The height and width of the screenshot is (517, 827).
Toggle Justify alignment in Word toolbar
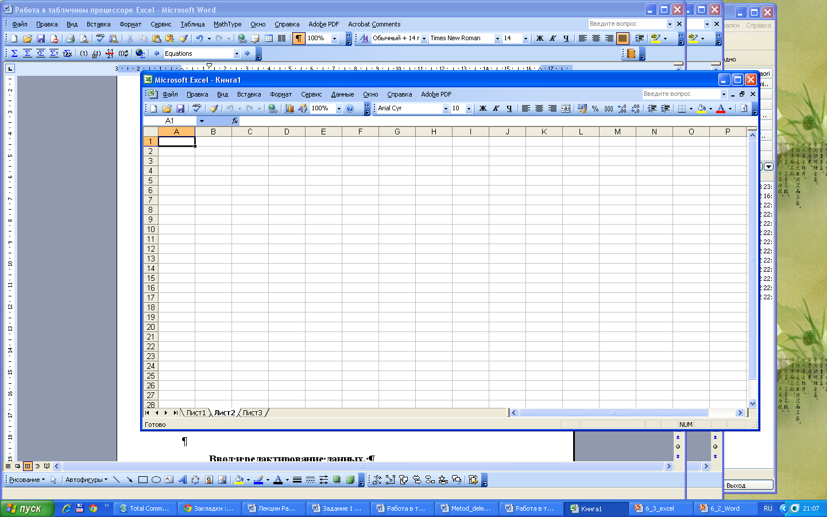point(623,38)
